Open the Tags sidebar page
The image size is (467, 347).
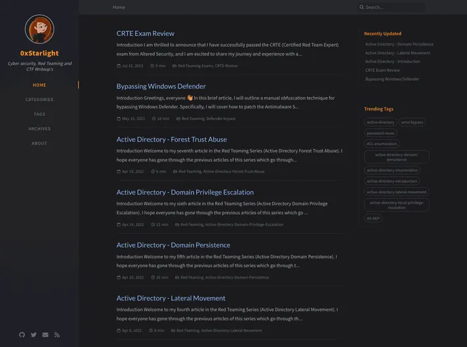click(39, 114)
